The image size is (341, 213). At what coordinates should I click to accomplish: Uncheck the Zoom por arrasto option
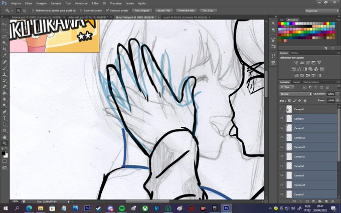[107, 11]
